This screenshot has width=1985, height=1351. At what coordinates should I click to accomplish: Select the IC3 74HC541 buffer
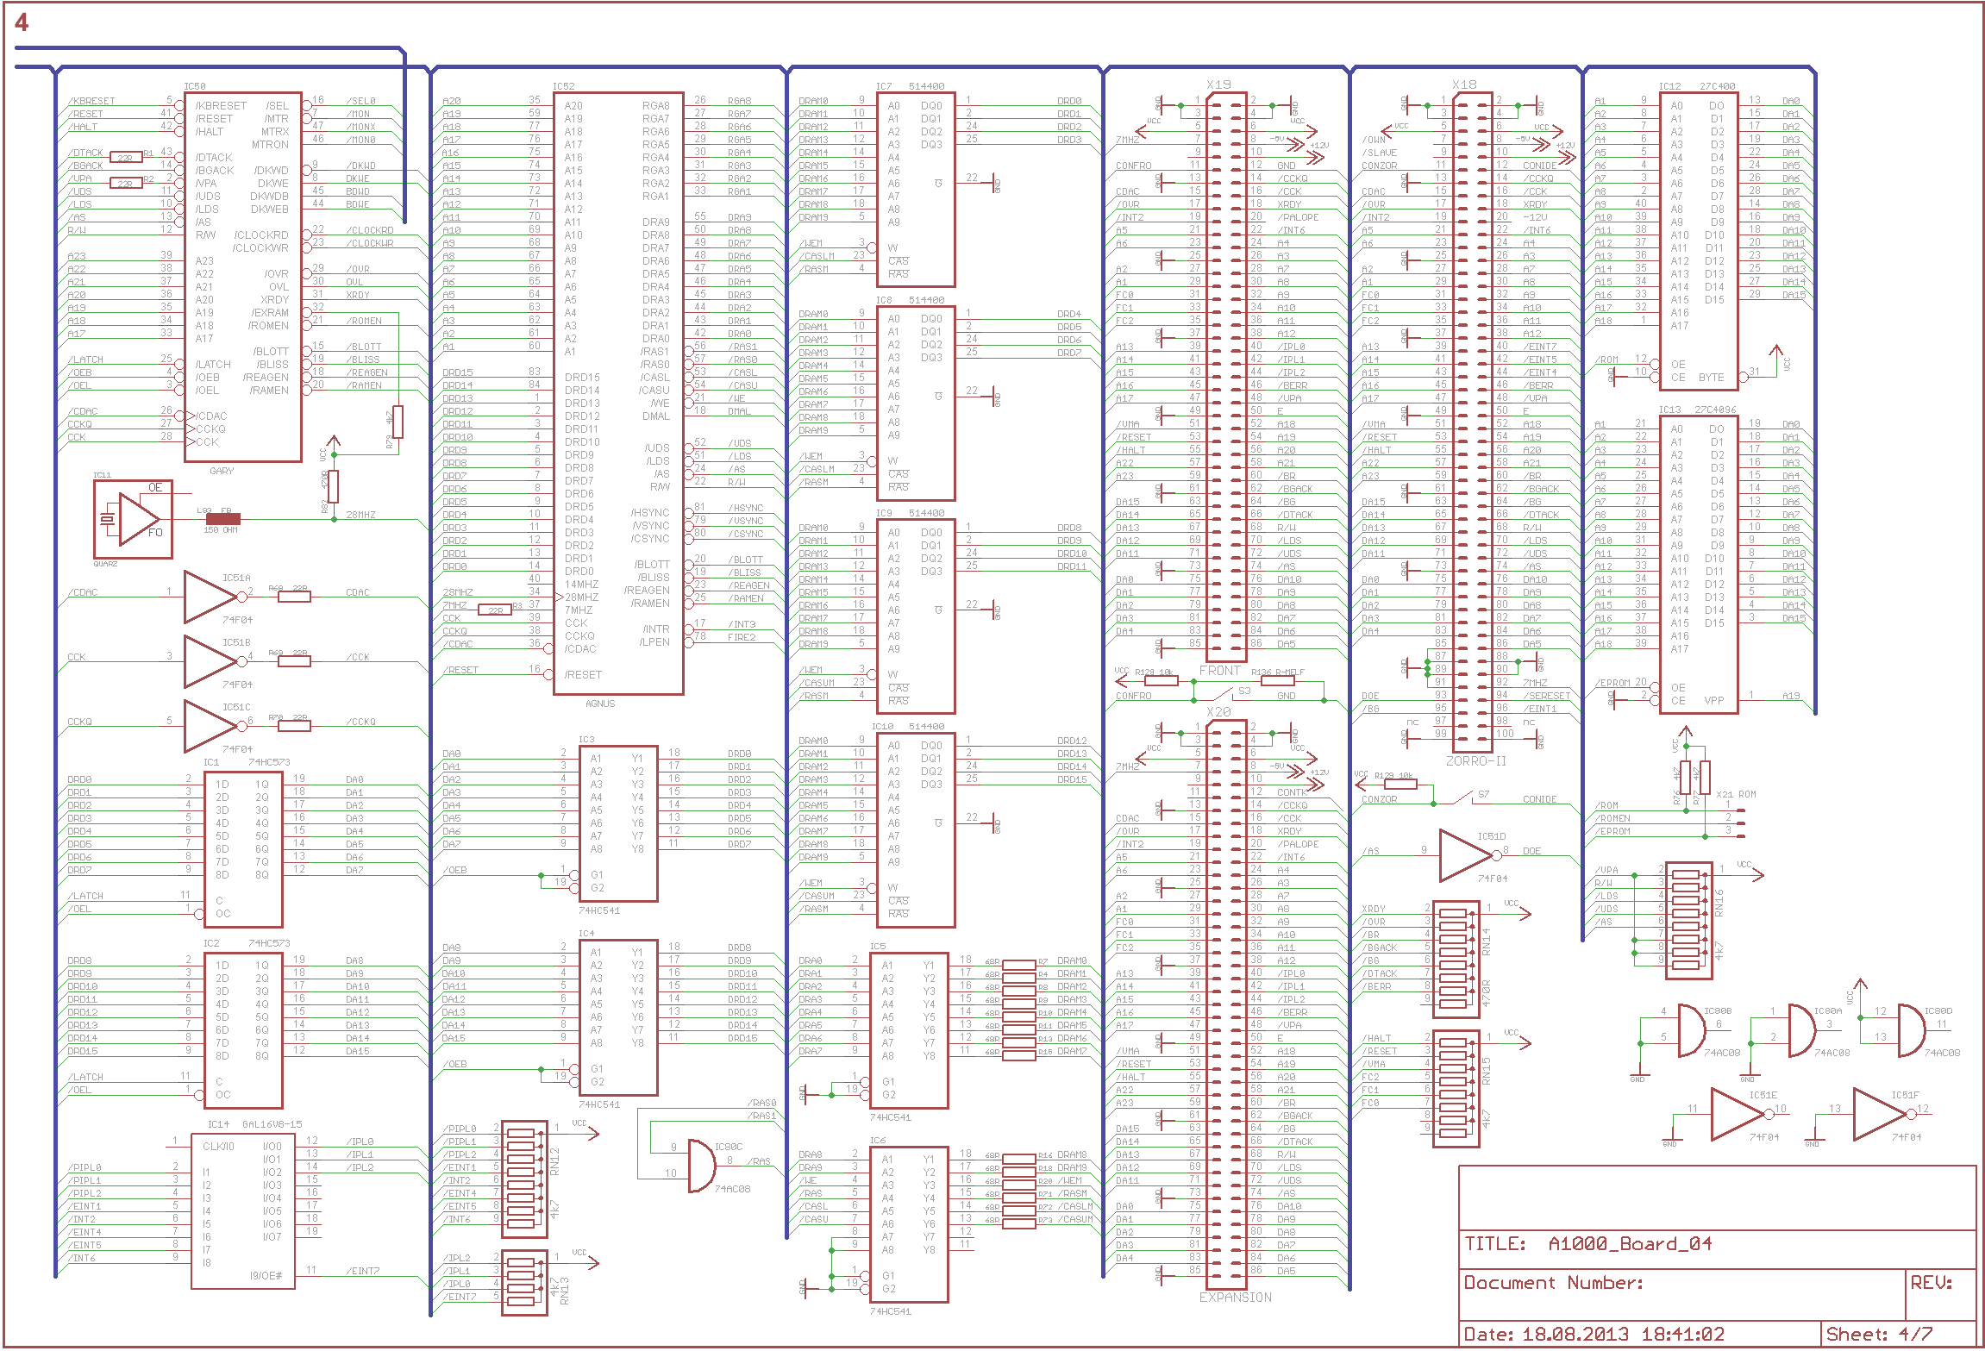point(618,822)
